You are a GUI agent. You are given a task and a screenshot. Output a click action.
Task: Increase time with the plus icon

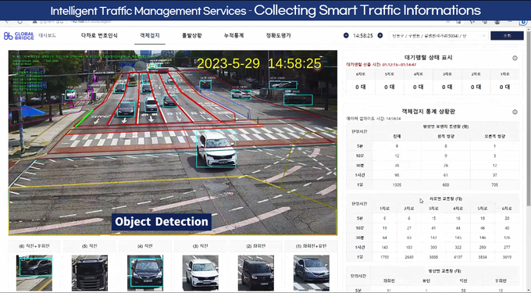pyautogui.click(x=380, y=36)
